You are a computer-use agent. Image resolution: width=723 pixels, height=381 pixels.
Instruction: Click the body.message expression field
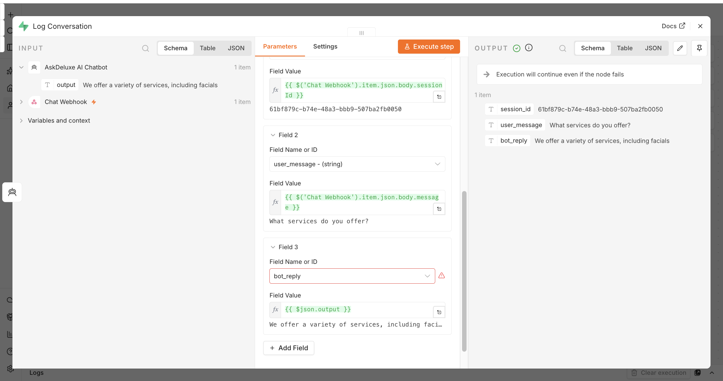click(357, 202)
